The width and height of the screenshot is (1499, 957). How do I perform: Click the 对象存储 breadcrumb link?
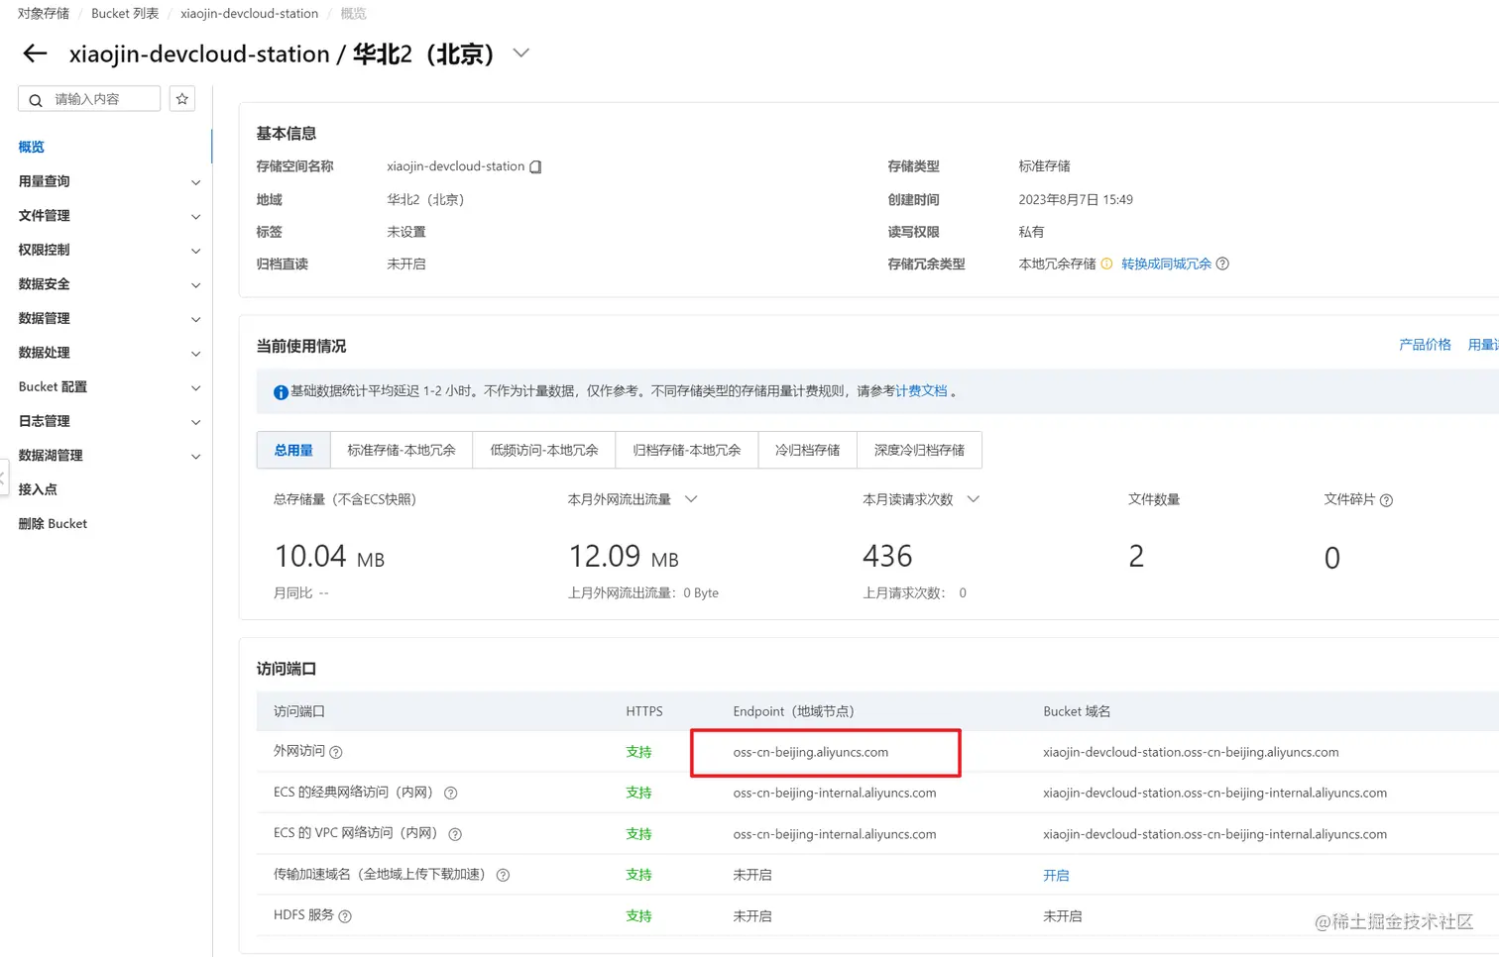[x=44, y=14]
